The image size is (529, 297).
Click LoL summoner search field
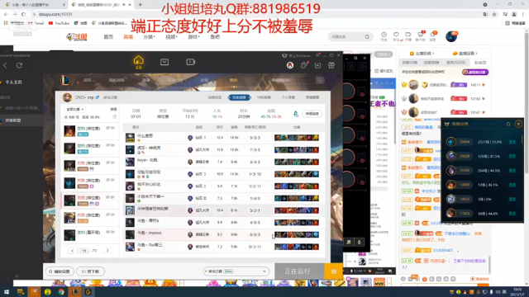point(293,80)
